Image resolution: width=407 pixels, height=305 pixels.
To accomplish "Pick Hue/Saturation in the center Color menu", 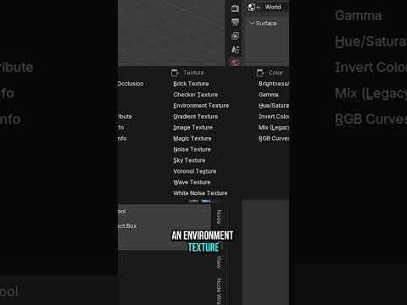I will [274, 106].
